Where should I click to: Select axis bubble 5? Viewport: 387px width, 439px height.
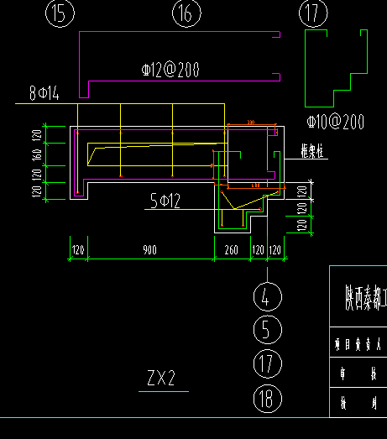tap(268, 330)
